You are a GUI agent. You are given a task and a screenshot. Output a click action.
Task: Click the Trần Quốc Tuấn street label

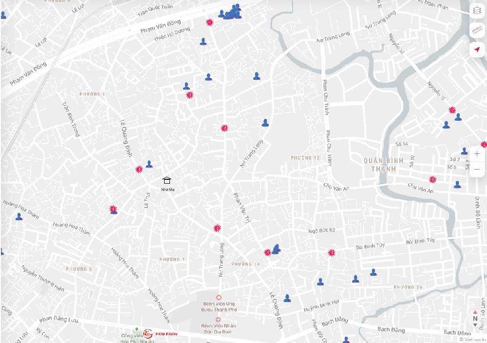point(155,11)
